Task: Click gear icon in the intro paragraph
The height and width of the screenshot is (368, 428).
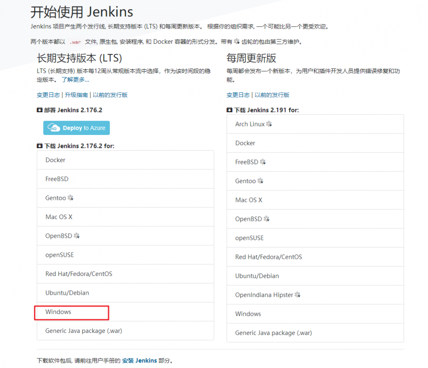Action: (x=237, y=41)
